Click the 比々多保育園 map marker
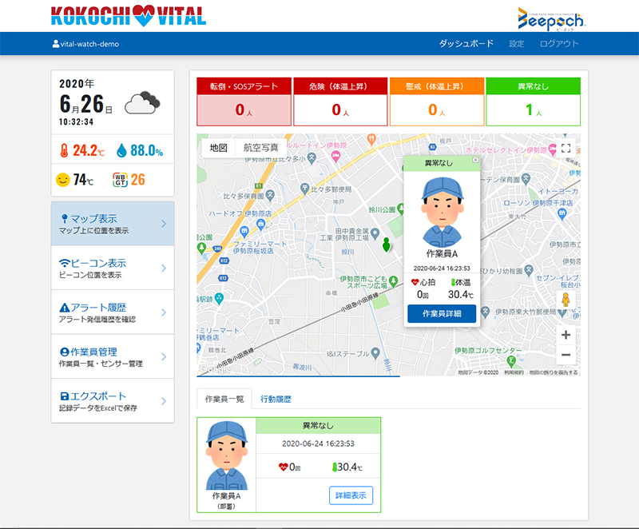 pyautogui.click(x=270, y=195)
